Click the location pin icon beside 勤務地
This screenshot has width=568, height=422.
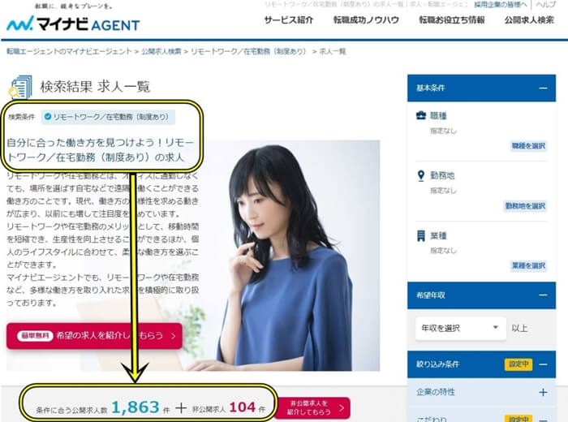(420, 175)
